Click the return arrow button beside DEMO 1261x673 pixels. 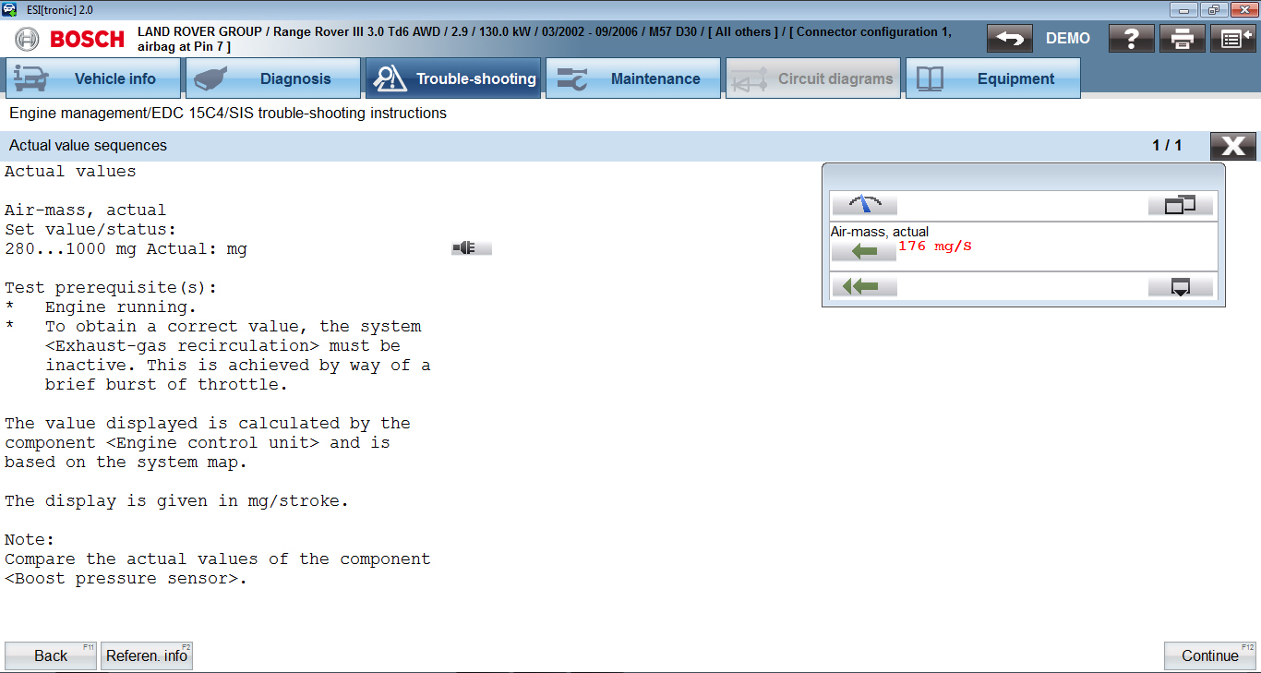click(x=1009, y=39)
